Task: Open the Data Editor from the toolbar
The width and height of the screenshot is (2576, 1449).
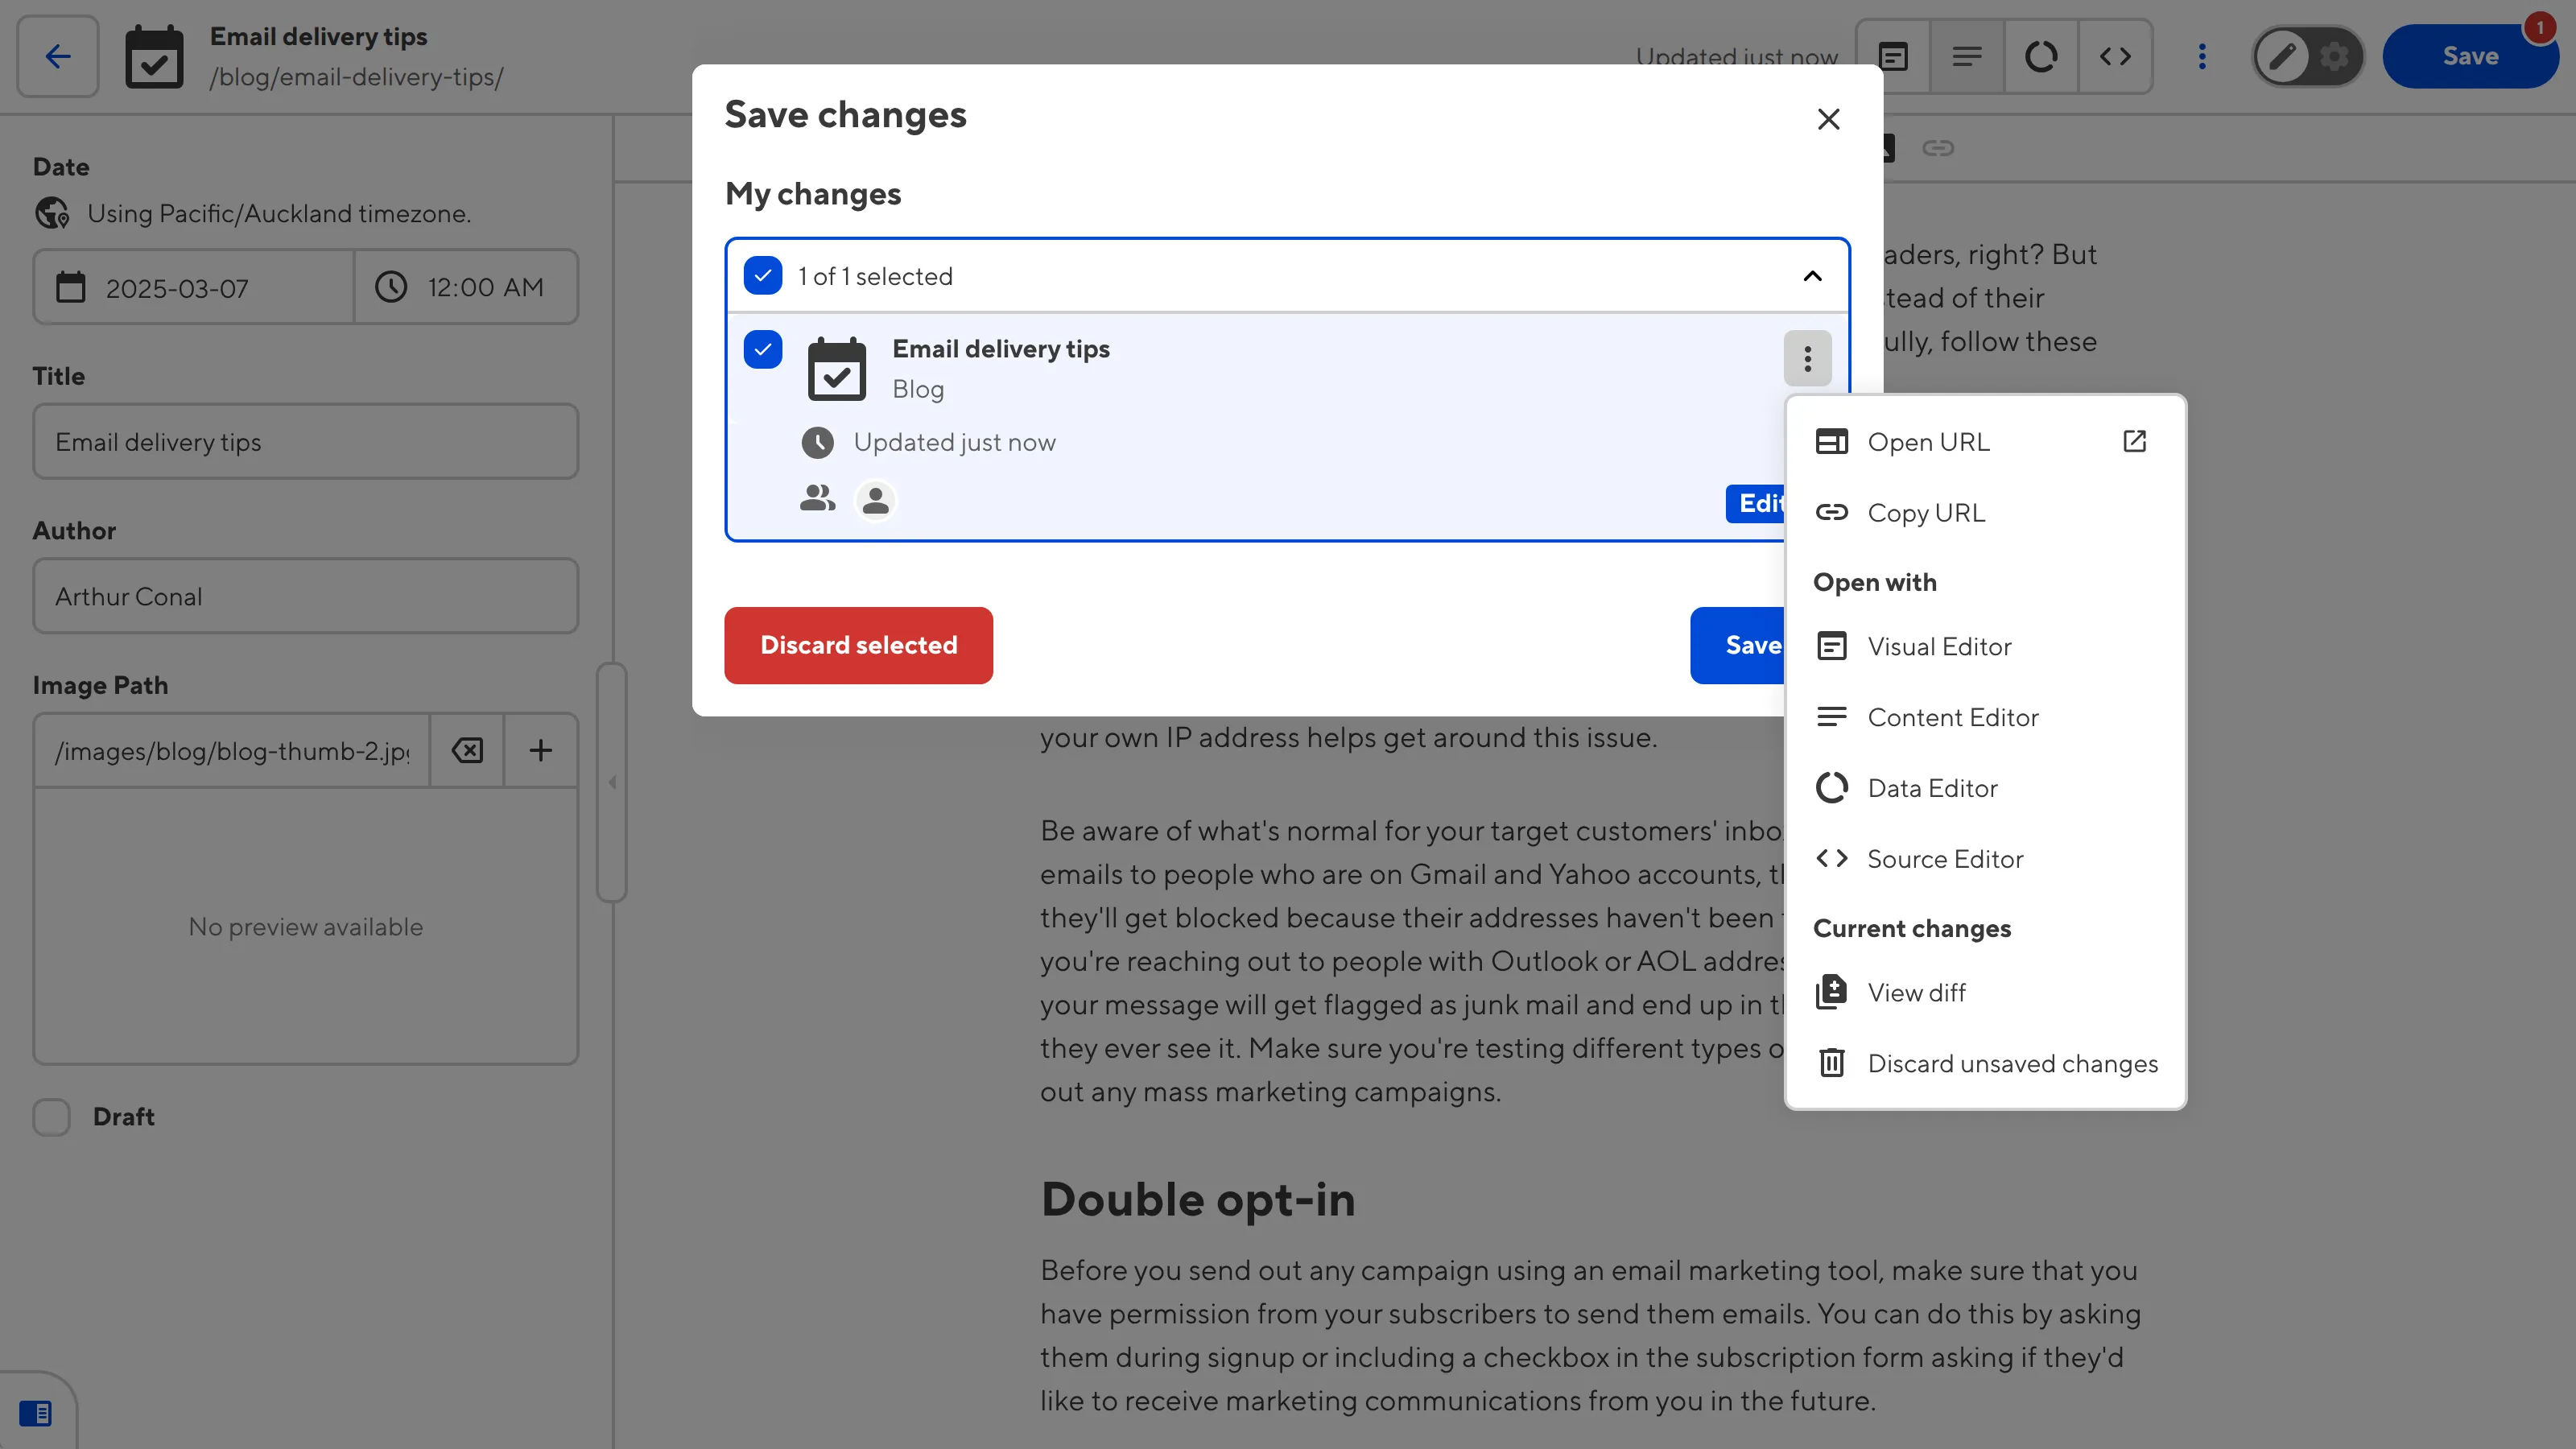Action: pyautogui.click(x=2041, y=56)
